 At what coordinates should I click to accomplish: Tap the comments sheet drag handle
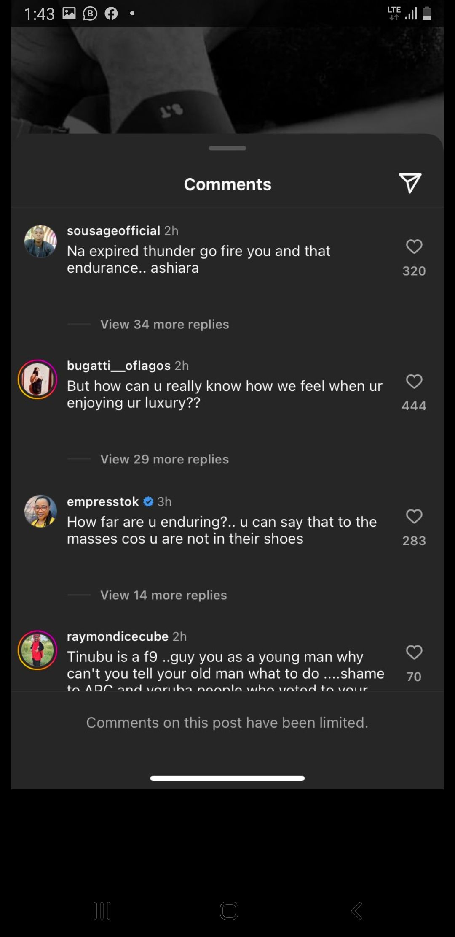click(227, 148)
